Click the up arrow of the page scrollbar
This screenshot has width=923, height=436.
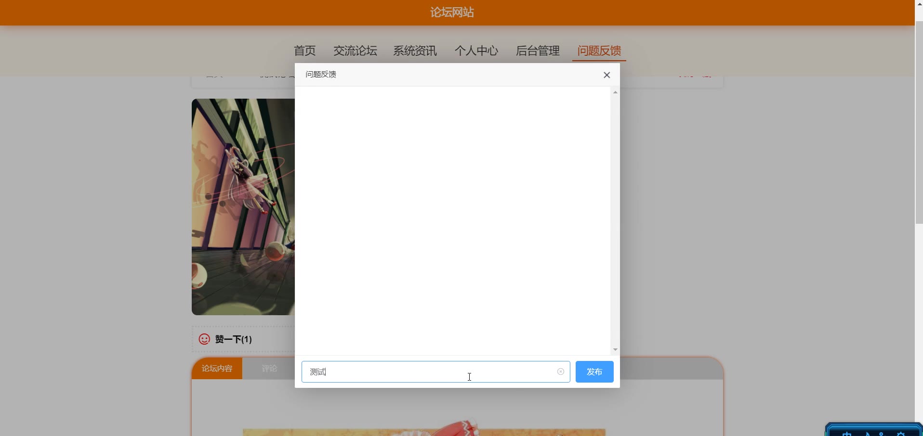[x=919, y=3]
